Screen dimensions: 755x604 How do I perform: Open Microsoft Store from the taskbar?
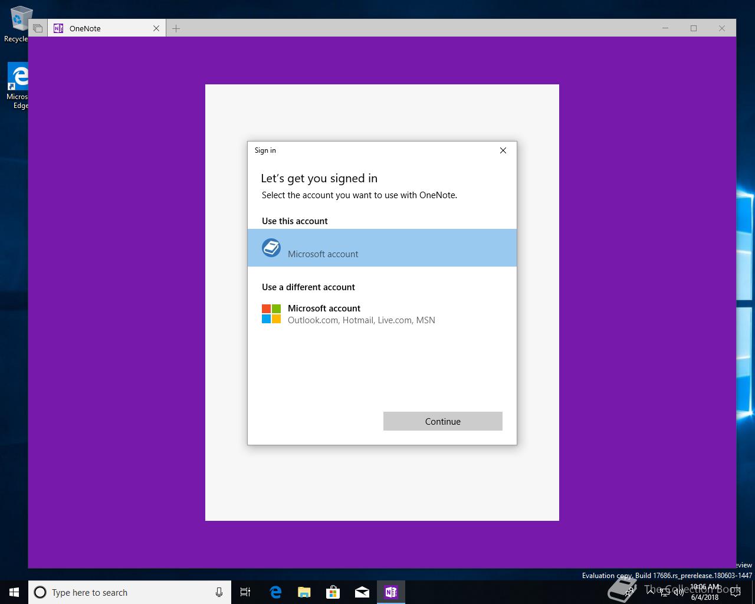point(333,592)
